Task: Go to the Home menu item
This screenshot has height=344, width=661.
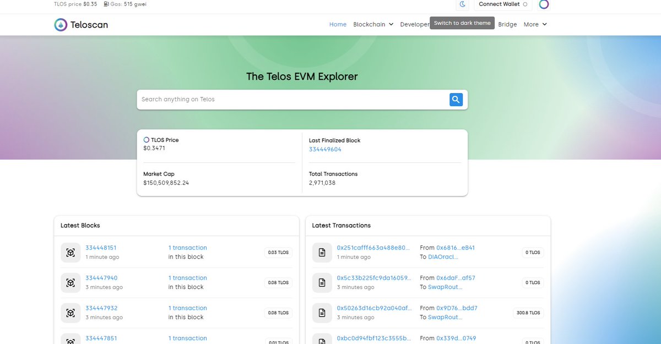Action: coord(338,24)
